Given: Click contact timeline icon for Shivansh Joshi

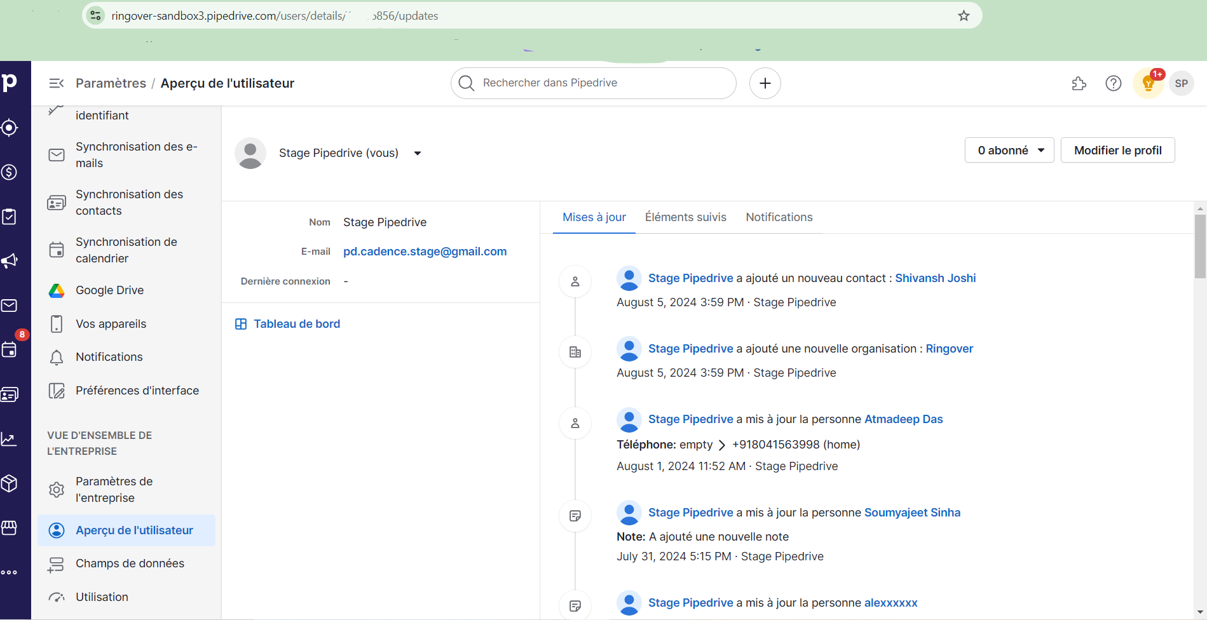Looking at the screenshot, I should pyautogui.click(x=575, y=281).
